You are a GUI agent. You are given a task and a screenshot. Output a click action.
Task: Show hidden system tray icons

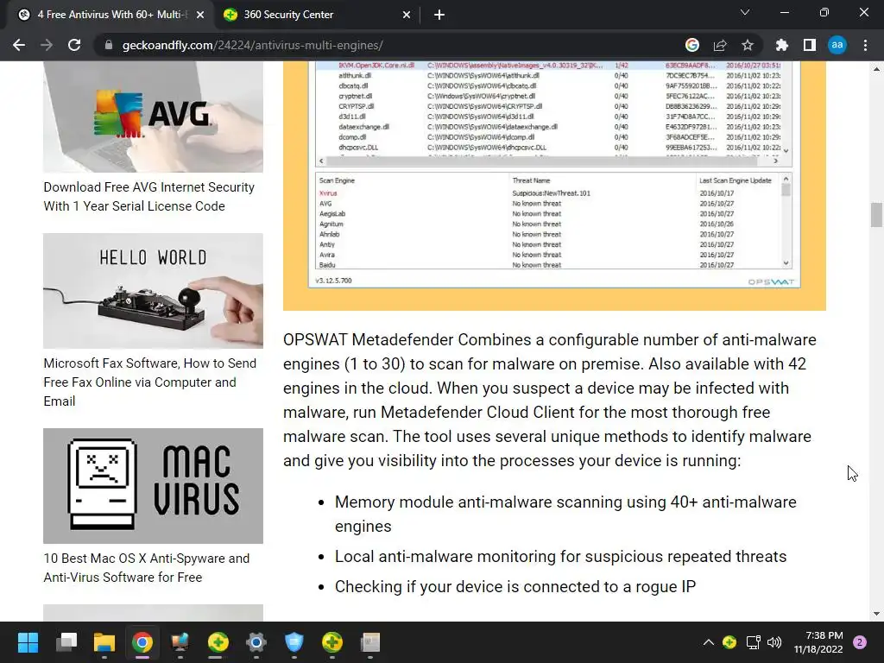[709, 642]
